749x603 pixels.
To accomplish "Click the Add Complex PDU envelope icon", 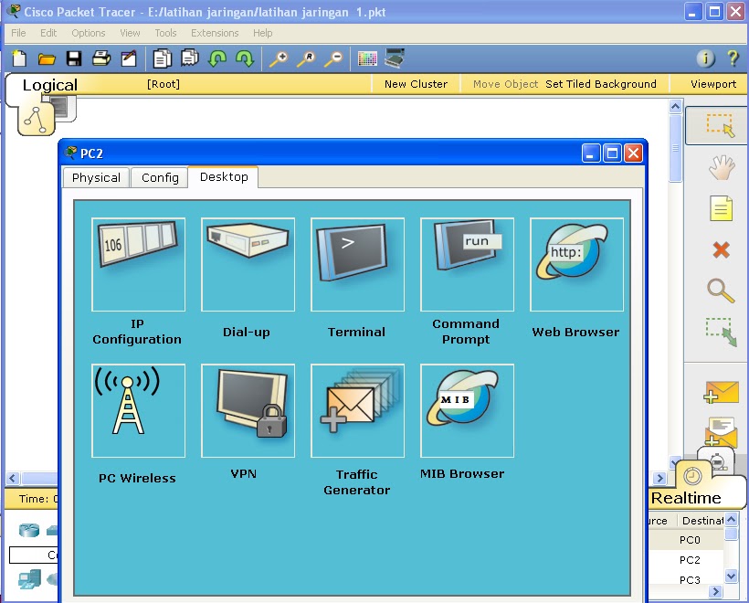I will (x=721, y=431).
